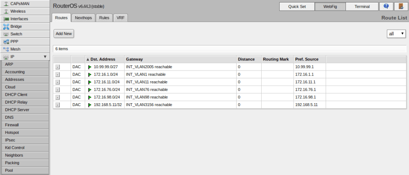Viewport: 409px width, 175px height.
Task: Sort by Dst. Address column header
Action: tap(104, 59)
